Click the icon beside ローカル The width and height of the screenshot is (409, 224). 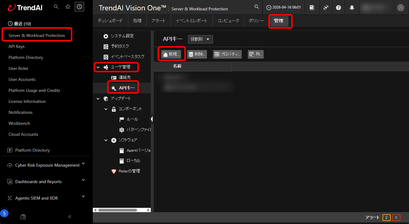pyautogui.click(x=122, y=161)
